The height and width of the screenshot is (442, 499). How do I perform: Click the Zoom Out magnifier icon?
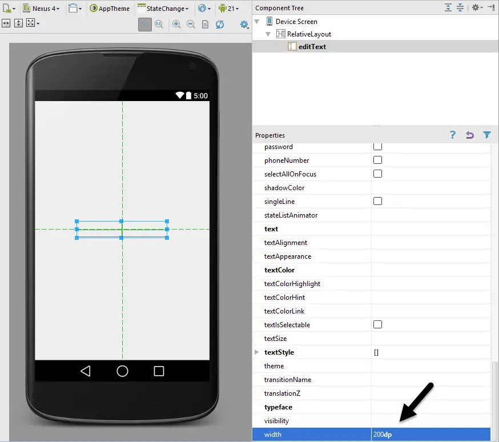click(x=191, y=24)
